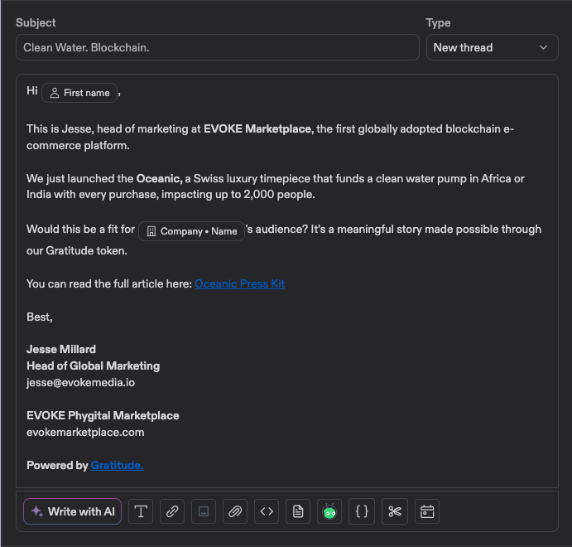Open the document template icon
This screenshot has width=572, height=547.
[298, 511]
